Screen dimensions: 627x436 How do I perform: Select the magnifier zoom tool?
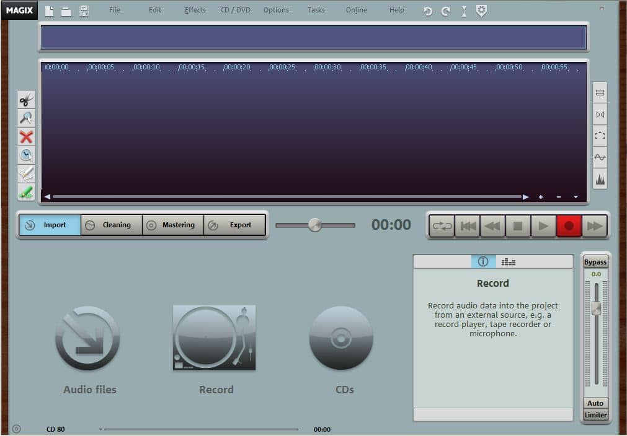(26, 118)
